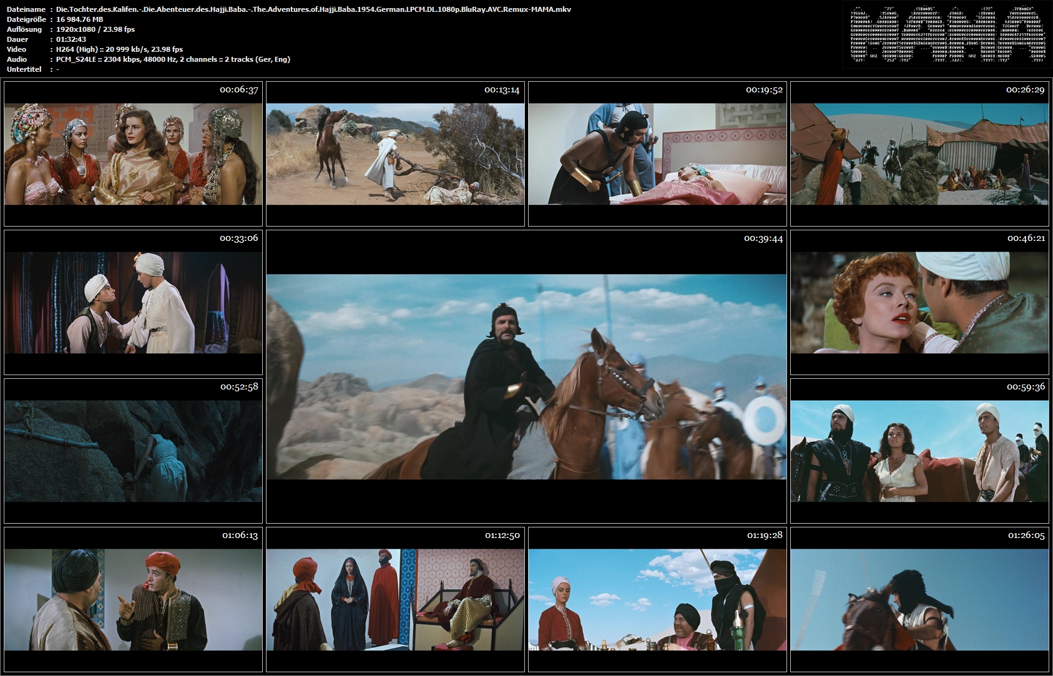Click the 00:39:44 timestamp label
Image resolution: width=1053 pixels, height=676 pixels.
coord(763,238)
